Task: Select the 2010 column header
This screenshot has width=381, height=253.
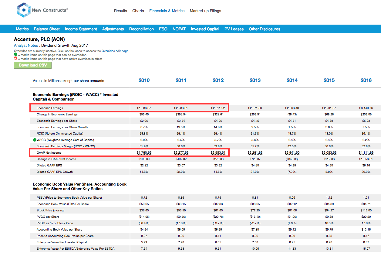Action: (x=144, y=80)
